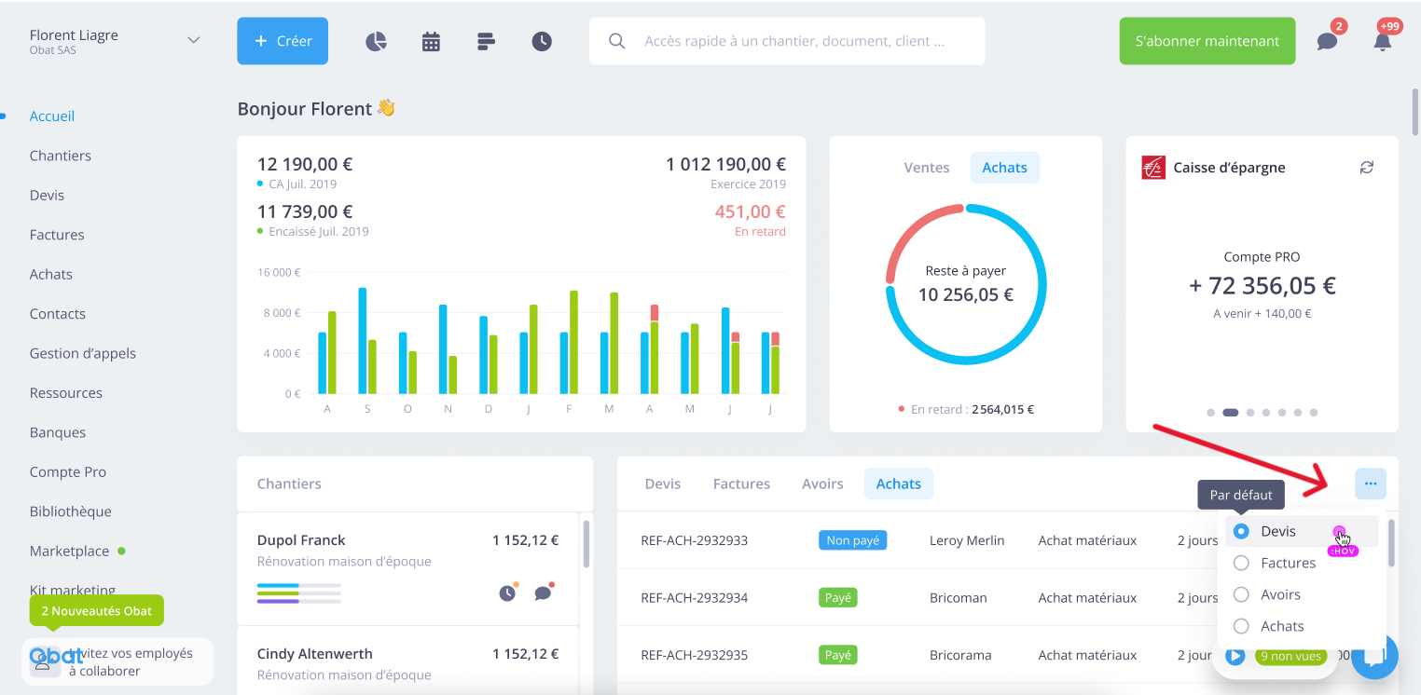Click Dupol Franck progress bars
Viewport: 1421px width, 695px height.
298,593
